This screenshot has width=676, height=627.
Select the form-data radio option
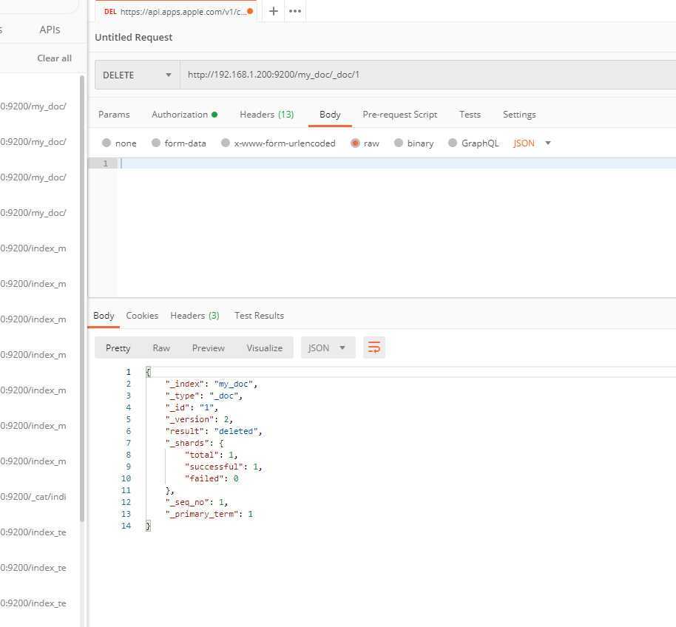[156, 143]
